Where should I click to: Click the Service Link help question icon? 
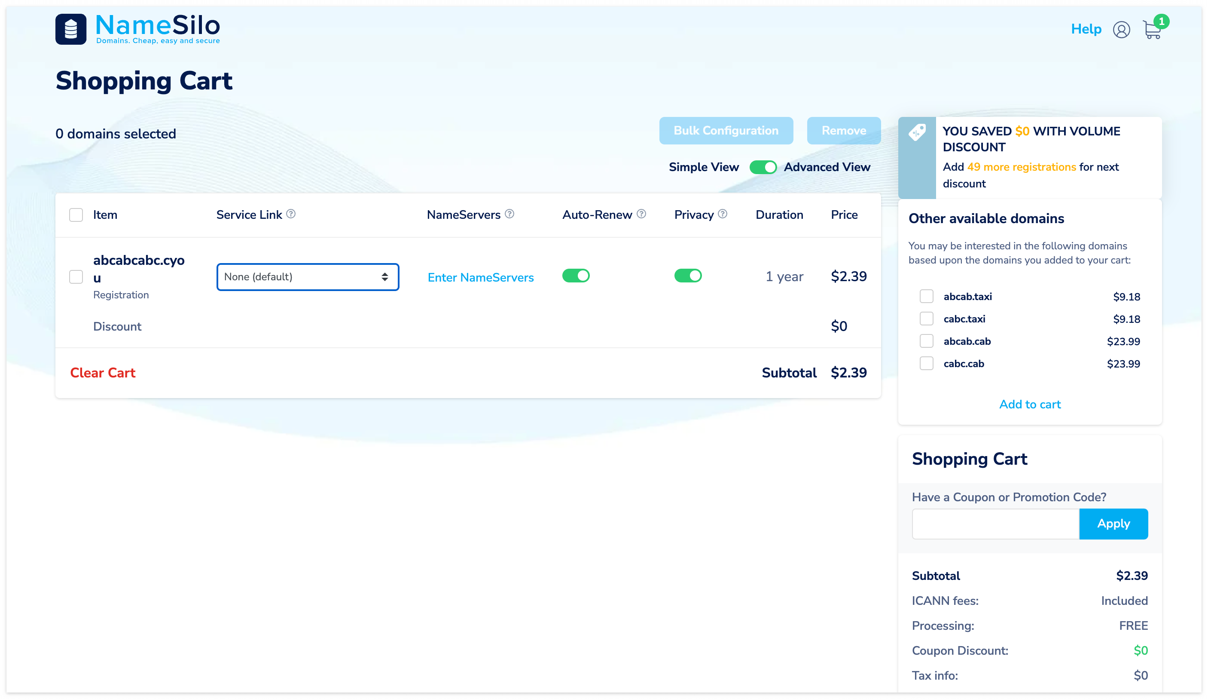coord(291,214)
